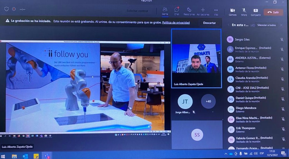289x159 pixels.
Task: Toggle the Cámara on or off
Action: (232, 12)
